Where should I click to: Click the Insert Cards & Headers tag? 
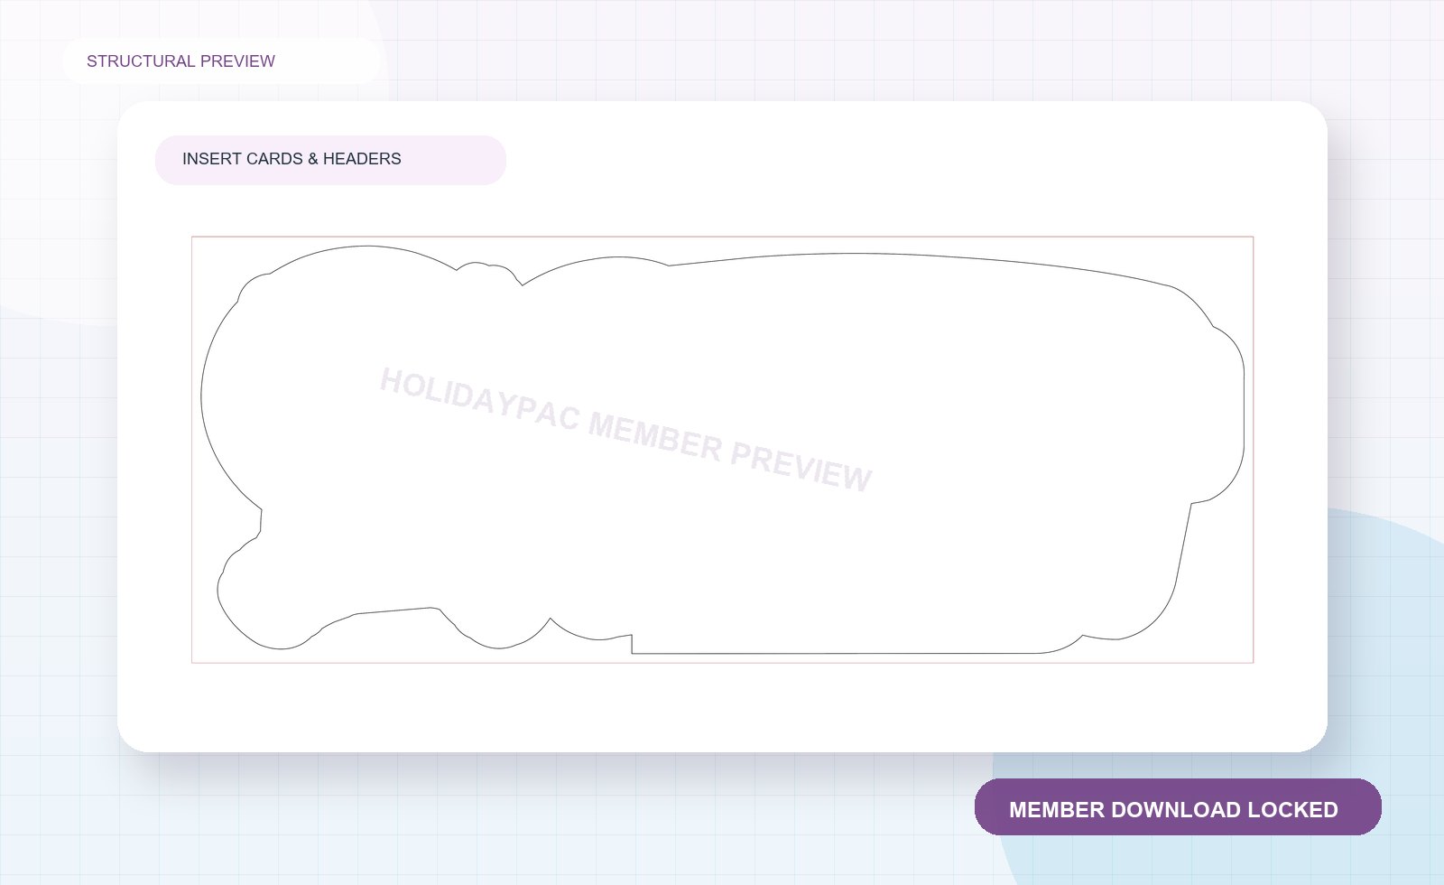pyautogui.click(x=330, y=160)
